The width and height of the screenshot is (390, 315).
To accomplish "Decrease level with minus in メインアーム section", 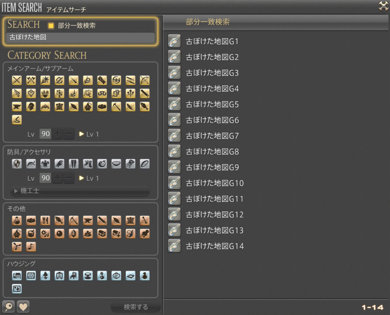I will pyautogui.click(x=69, y=134).
